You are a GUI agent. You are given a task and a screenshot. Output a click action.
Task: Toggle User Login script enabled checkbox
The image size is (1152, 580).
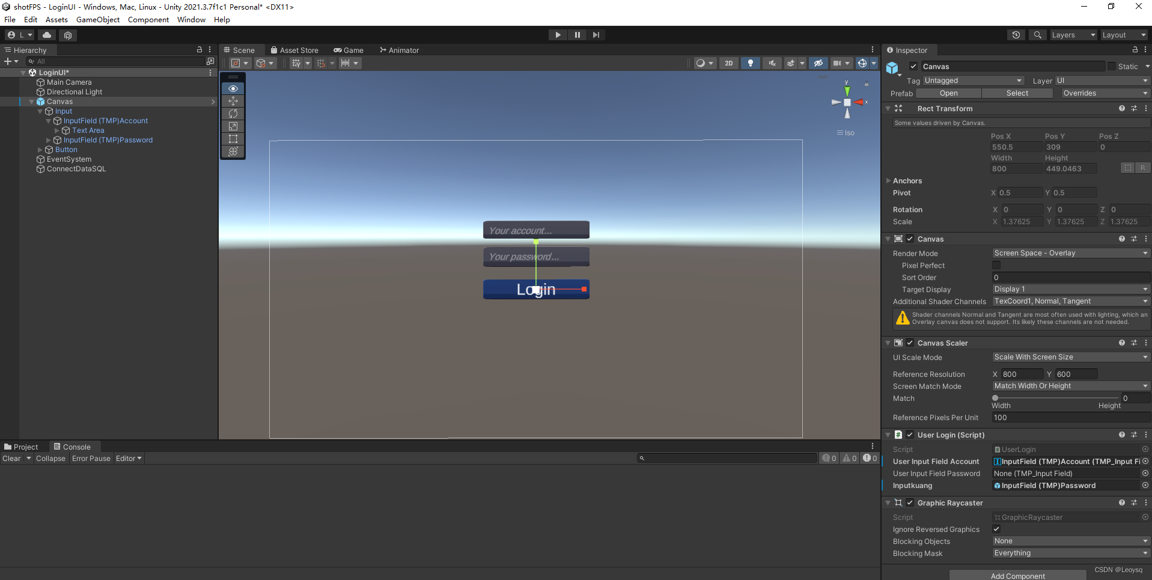pyautogui.click(x=910, y=435)
